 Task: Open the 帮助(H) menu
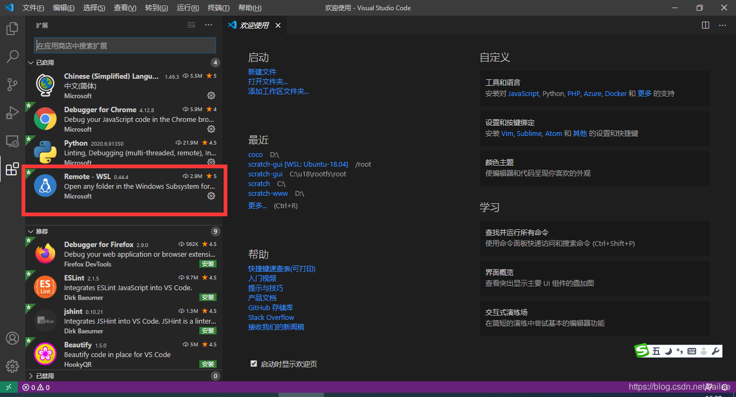click(x=249, y=8)
